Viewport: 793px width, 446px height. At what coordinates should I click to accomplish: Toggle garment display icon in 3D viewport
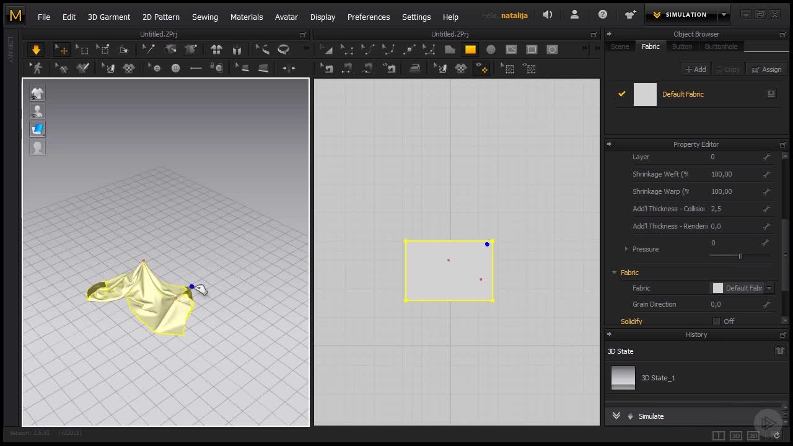pos(38,93)
